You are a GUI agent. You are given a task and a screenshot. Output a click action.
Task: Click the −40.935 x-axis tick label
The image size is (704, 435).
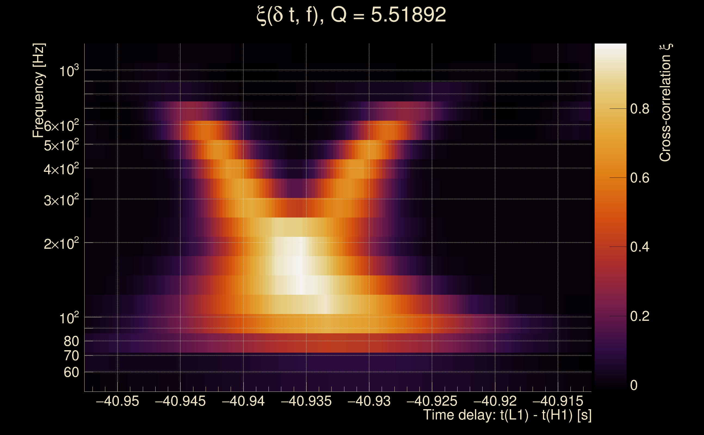tap(306, 401)
